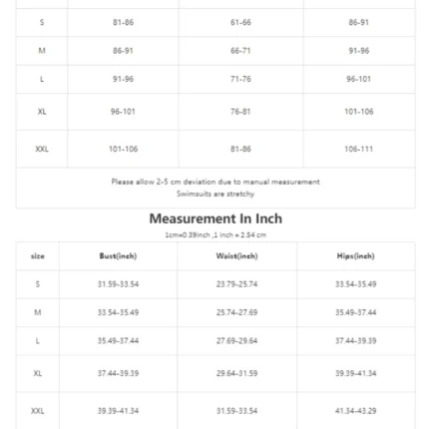The image size is (429, 429).
Task: Select the 'Hips(inch)' column header
Action: click(x=355, y=256)
